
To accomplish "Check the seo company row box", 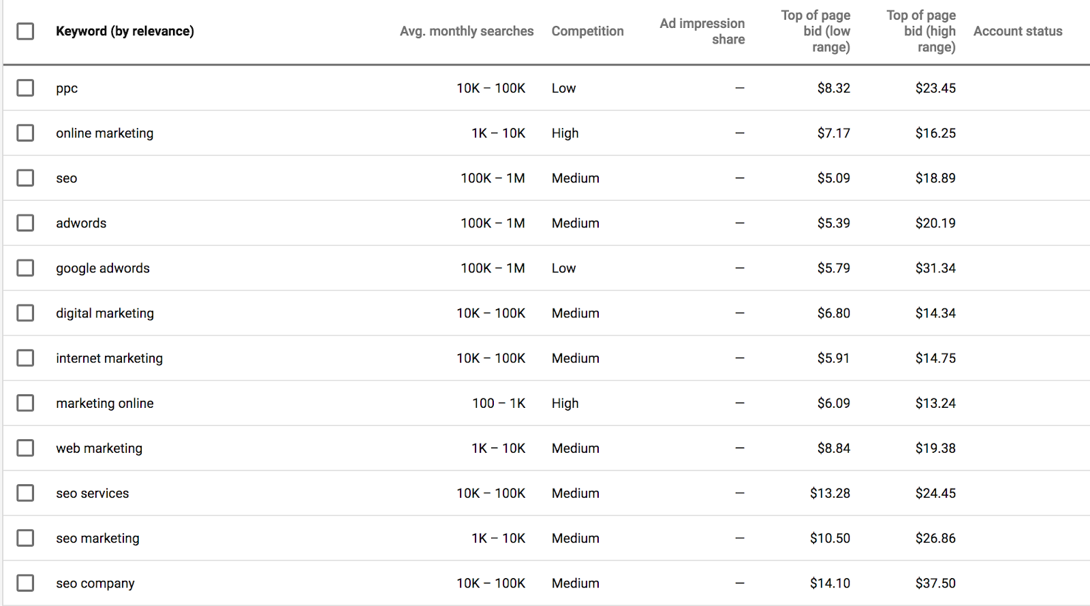I will [25, 583].
